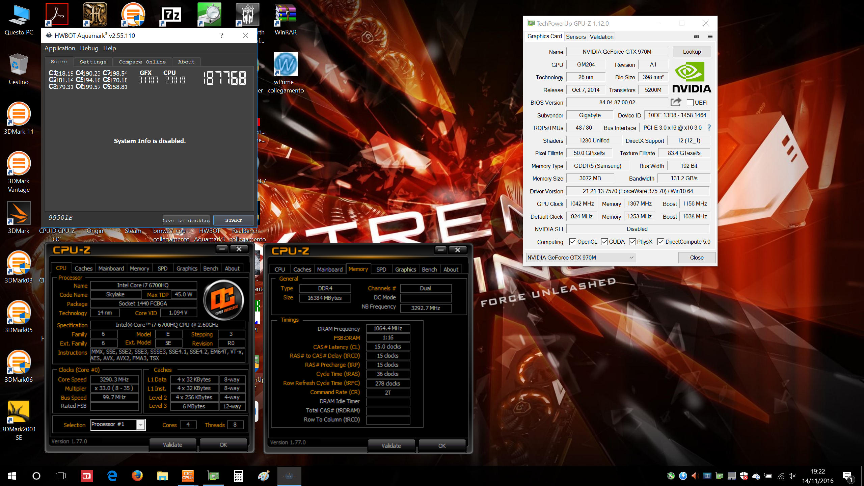Screen dimensions: 864x486
Task: Click Save to desktop button
Action: tap(186, 220)
